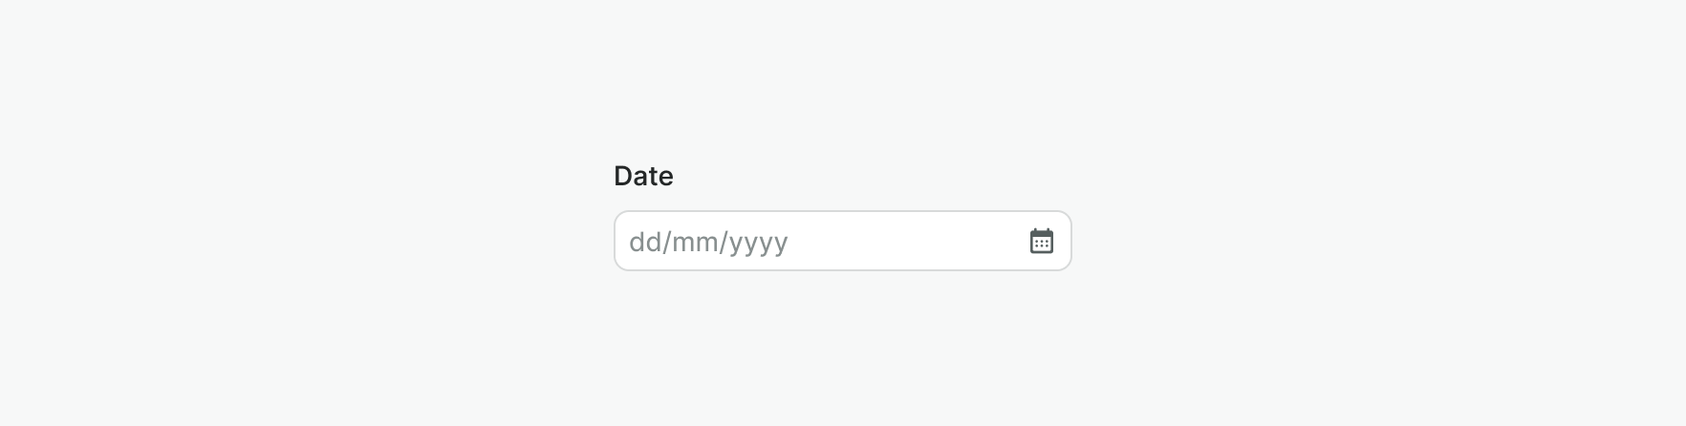Show the date picker popup
1686x426 pixels.
(x=1041, y=241)
